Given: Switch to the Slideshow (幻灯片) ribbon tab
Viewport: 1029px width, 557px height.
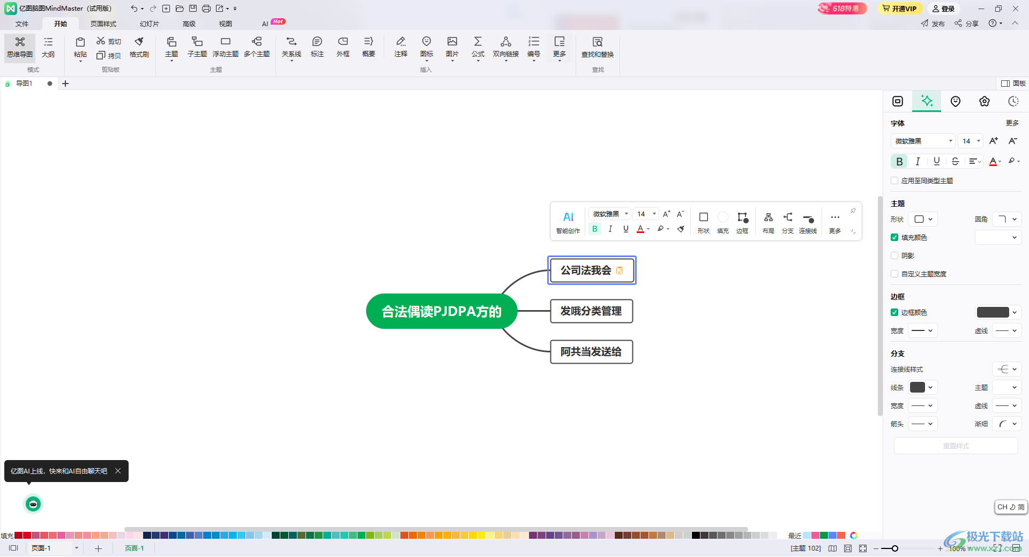Looking at the screenshot, I should click(x=149, y=24).
